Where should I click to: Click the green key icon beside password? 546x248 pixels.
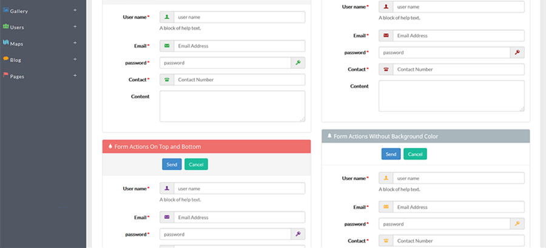[298, 63]
